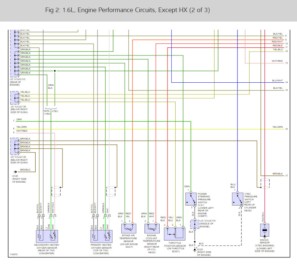This screenshot has width=297, height=264.
Task: Select the Knock Sensor symbol
Action: [x=264, y=230]
